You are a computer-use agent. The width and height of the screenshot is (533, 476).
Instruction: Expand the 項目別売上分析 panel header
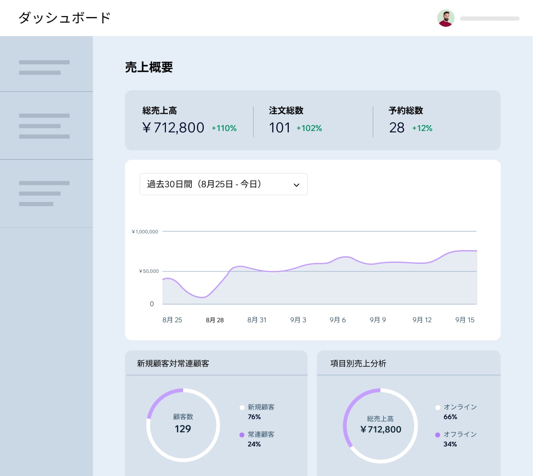coord(409,363)
